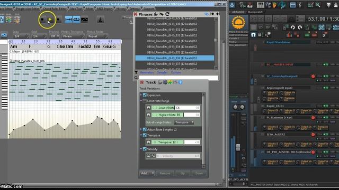
Task: Close the Track panel with red icon
Action: [142, 82]
